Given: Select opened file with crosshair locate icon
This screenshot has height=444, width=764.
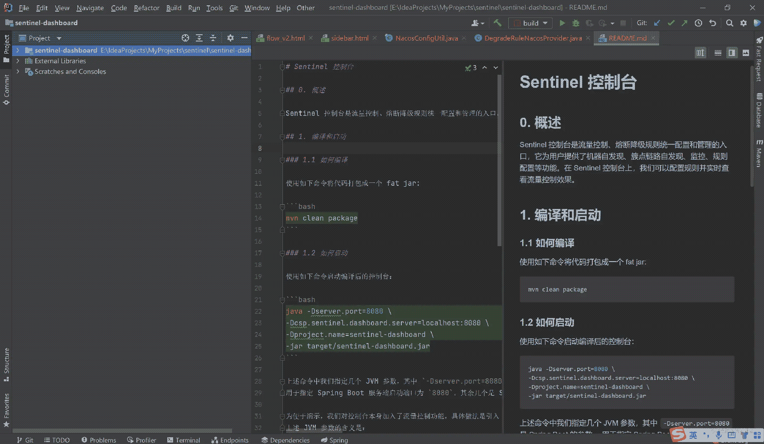Looking at the screenshot, I should [x=185, y=38].
